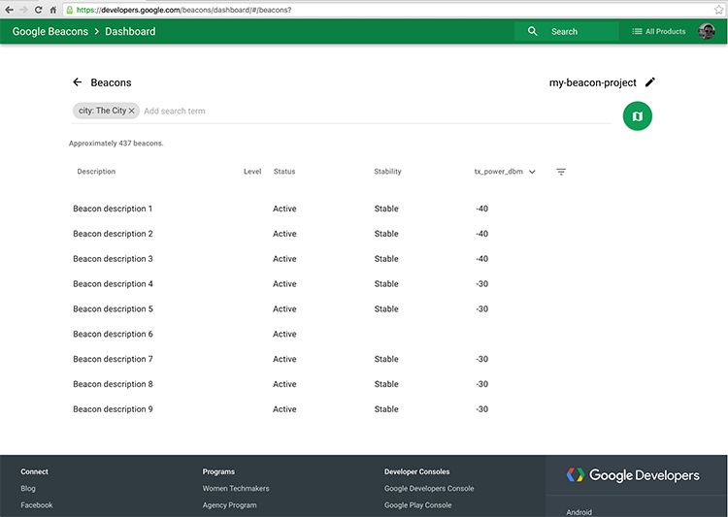
Task: Open Google Developers Console footer link
Action: pyautogui.click(x=429, y=488)
